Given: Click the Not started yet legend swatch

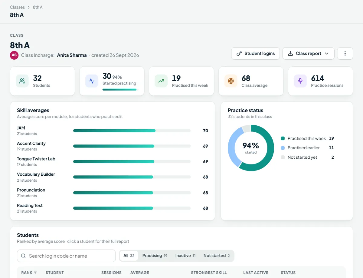Looking at the screenshot, I should pyautogui.click(x=283, y=157).
